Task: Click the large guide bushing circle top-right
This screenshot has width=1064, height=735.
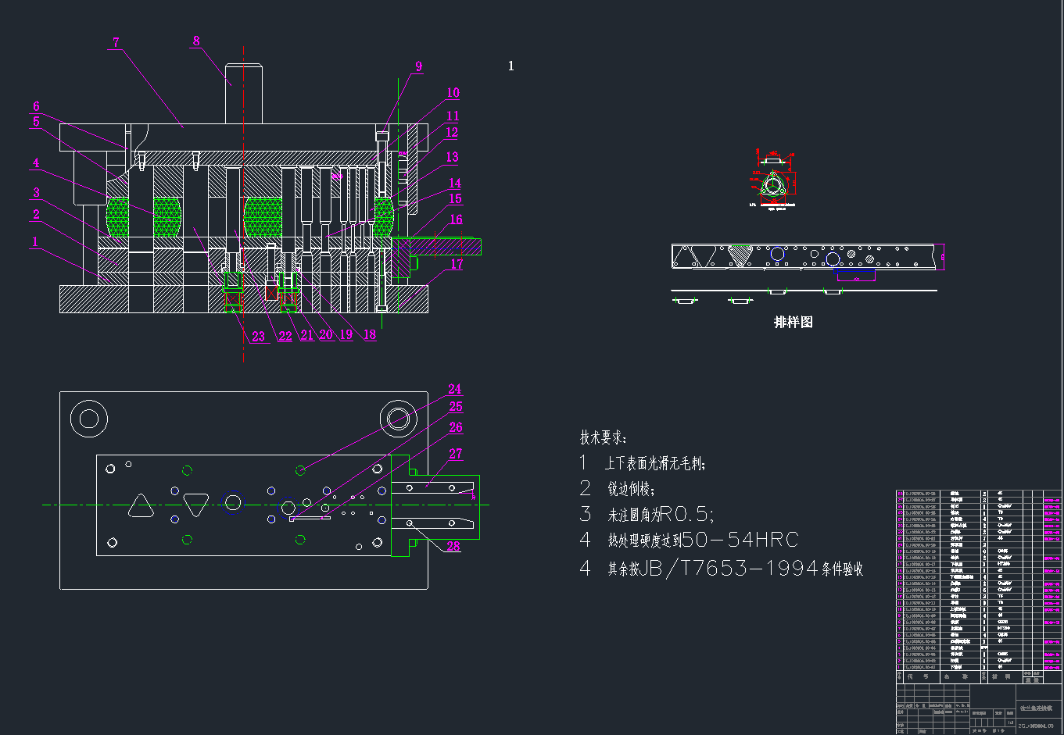Action: pos(399,419)
